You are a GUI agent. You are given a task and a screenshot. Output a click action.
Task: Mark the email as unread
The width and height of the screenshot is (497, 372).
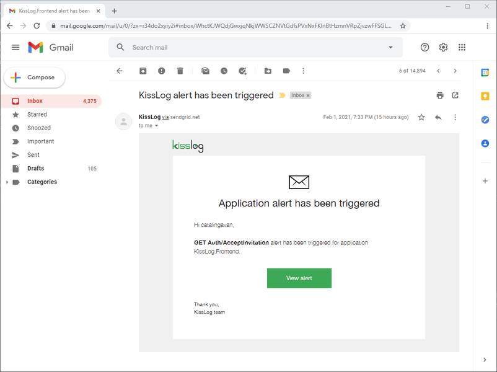(x=205, y=71)
